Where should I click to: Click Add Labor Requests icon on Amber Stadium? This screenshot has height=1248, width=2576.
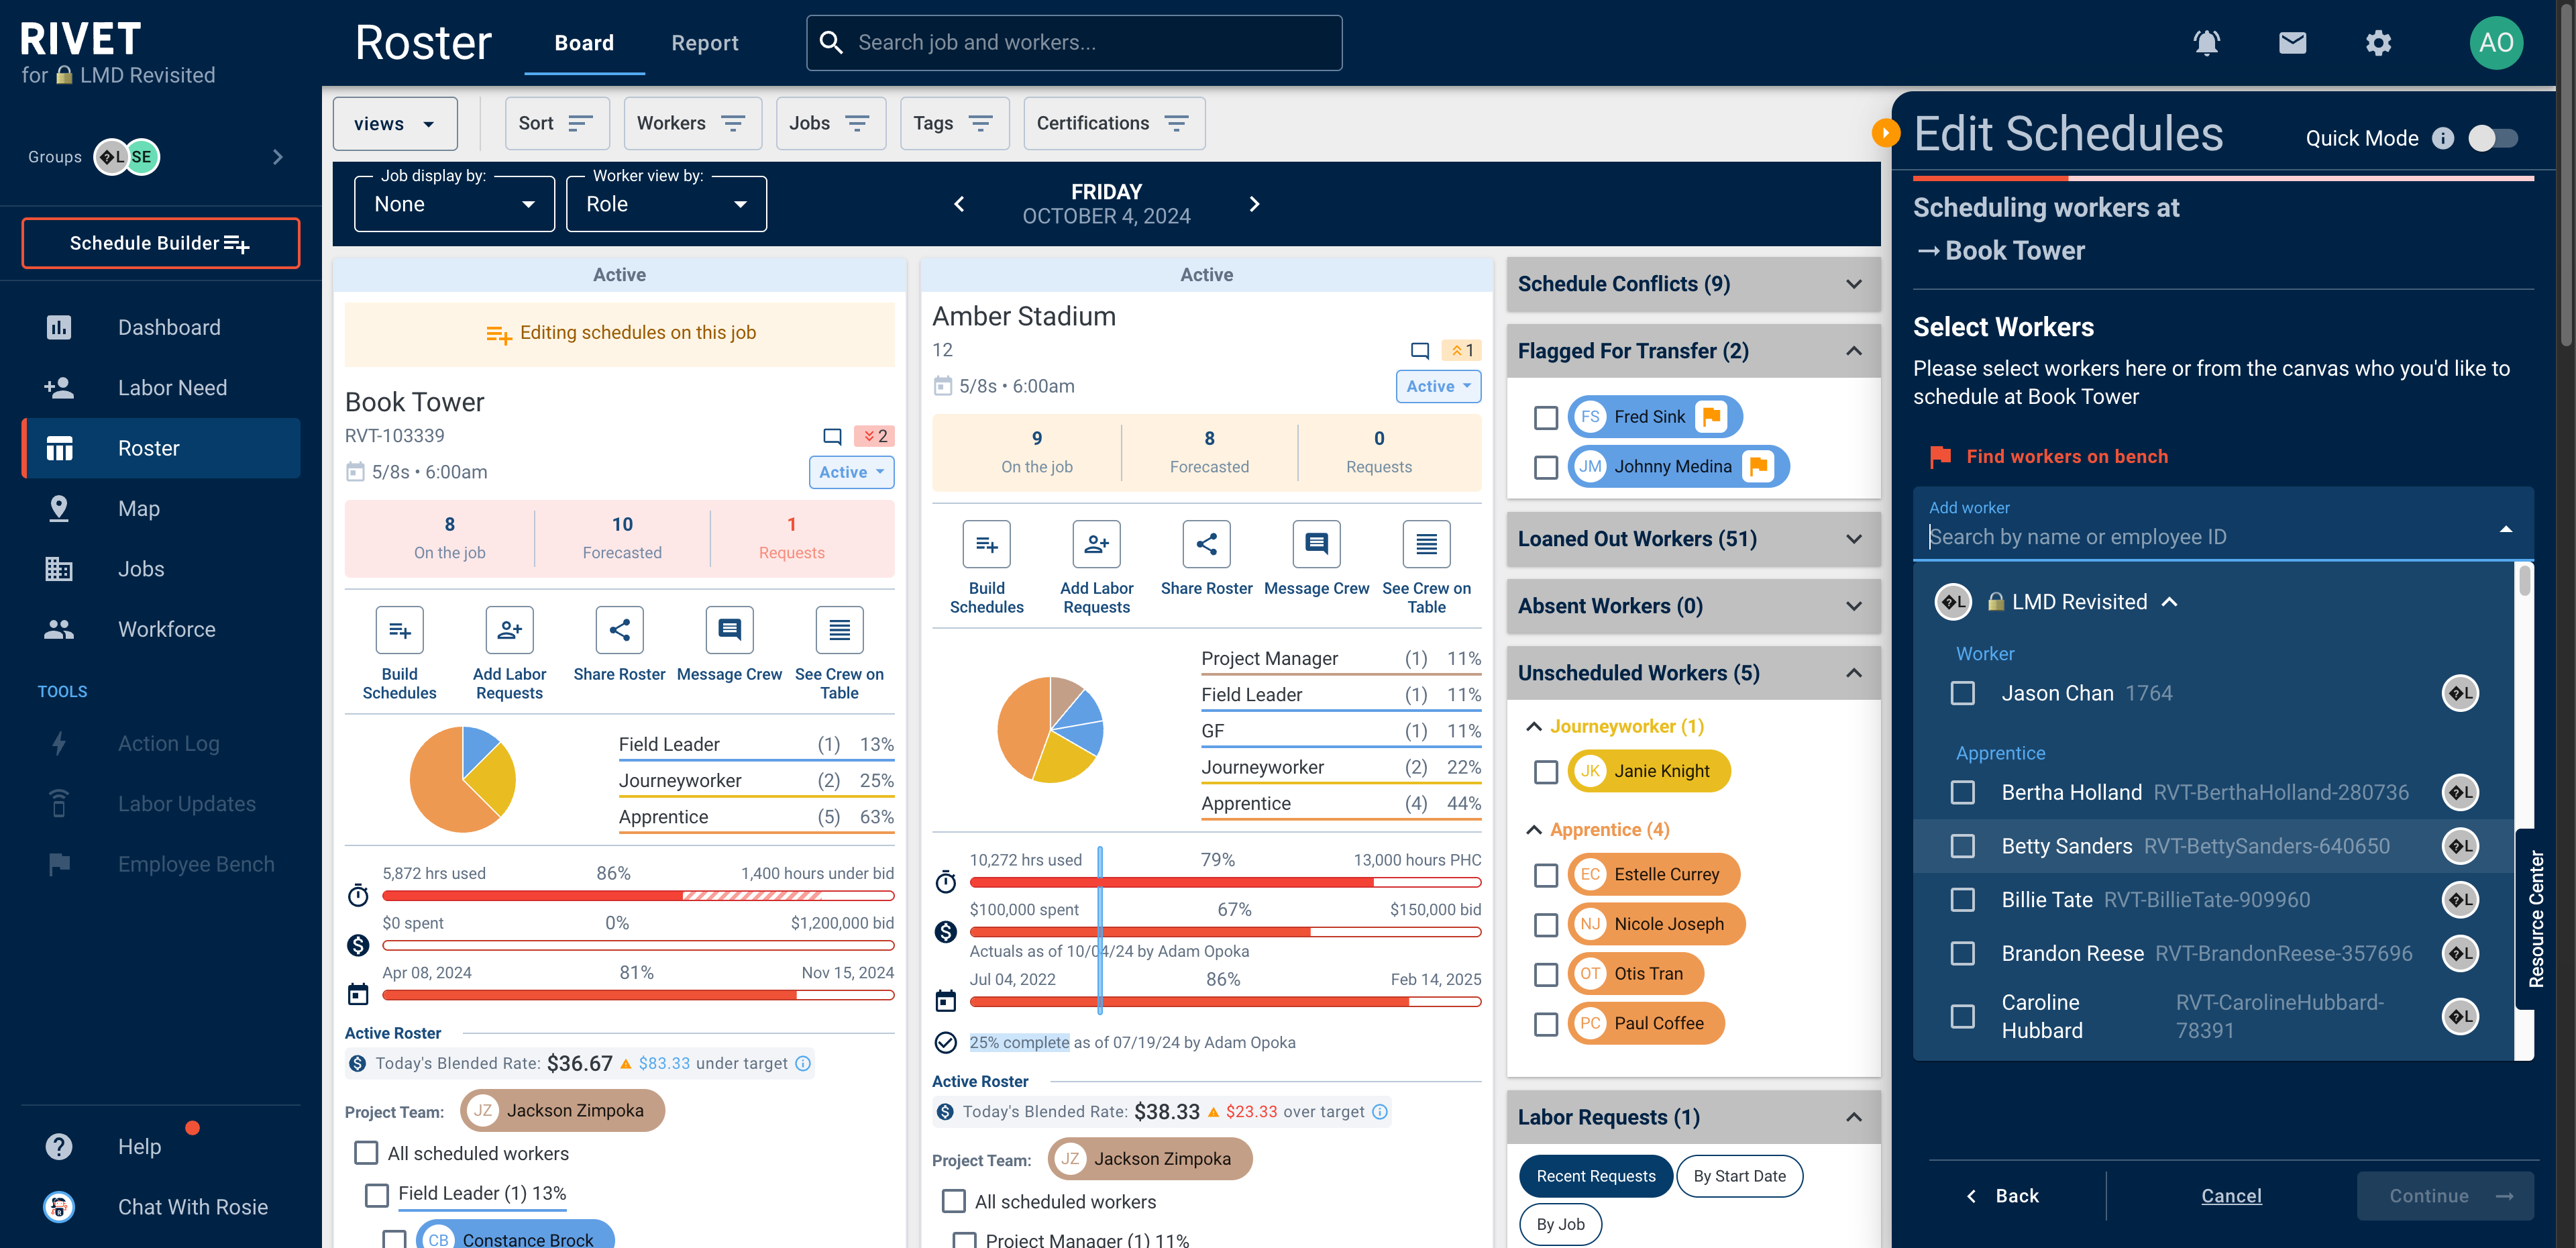pos(1096,544)
